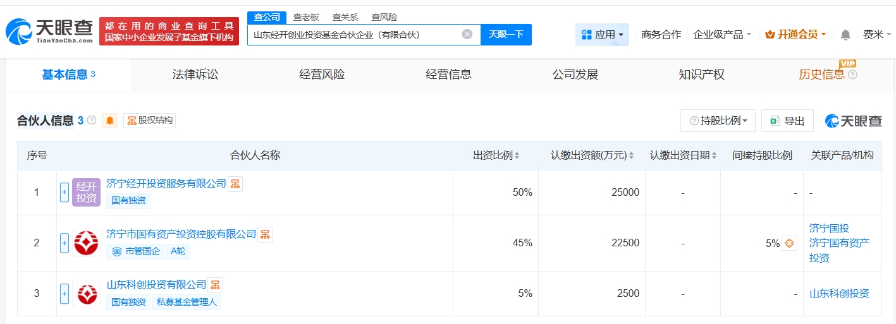Image resolution: width=896 pixels, height=324 pixels.
Task: Click the orange alert bell beside 合伙人信息
Action: coord(111,121)
